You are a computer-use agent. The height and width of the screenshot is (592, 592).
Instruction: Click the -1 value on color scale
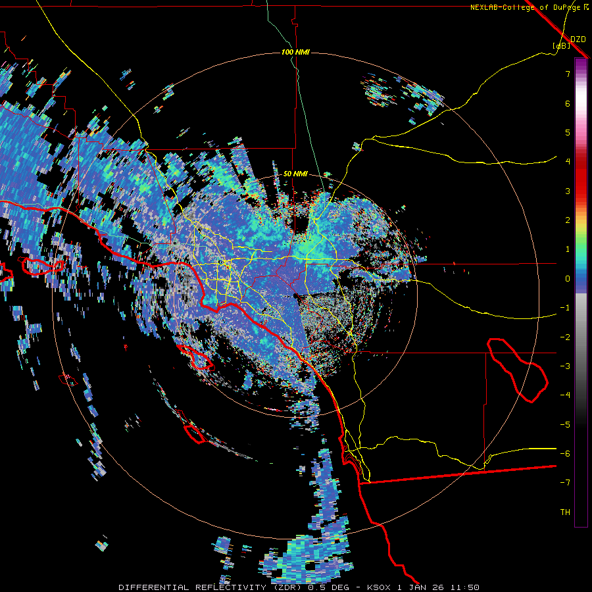565,308
